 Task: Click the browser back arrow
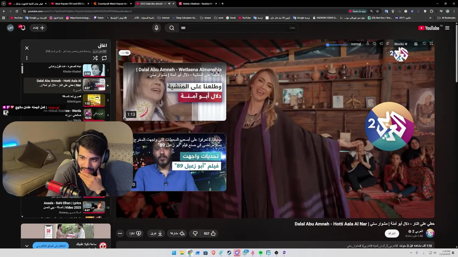[x=4, y=11]
